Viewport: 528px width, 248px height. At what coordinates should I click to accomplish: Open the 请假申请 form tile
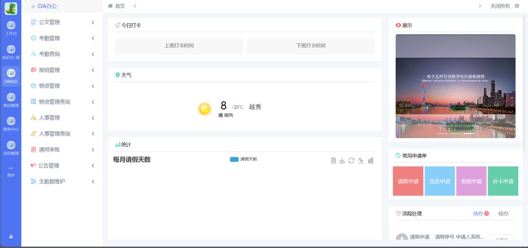click(x=408, y=181)
